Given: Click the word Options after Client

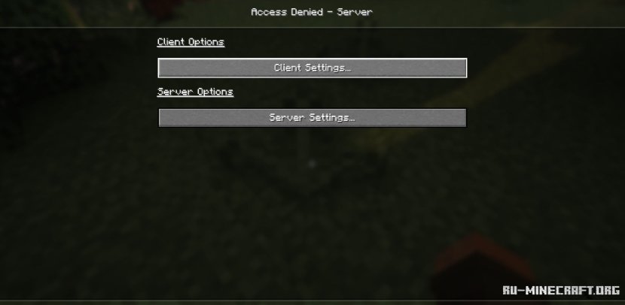Looking at the screenshot, I should [206, 42].
